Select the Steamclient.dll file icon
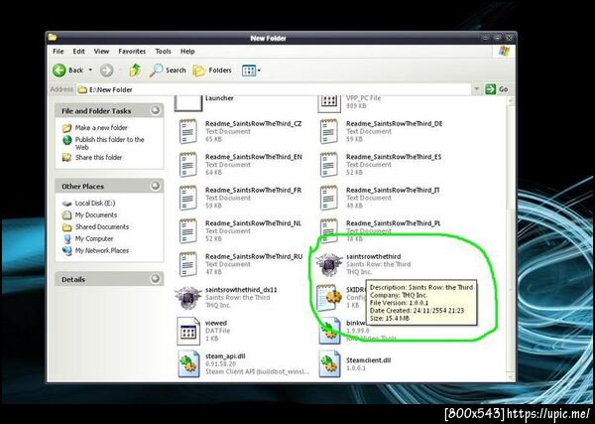 pyautogui.click(x=329, y=364)
